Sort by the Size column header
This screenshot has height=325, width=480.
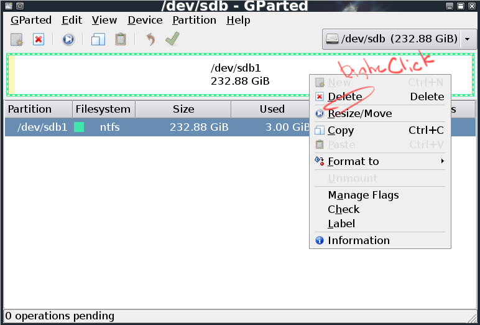coord(183,109)
